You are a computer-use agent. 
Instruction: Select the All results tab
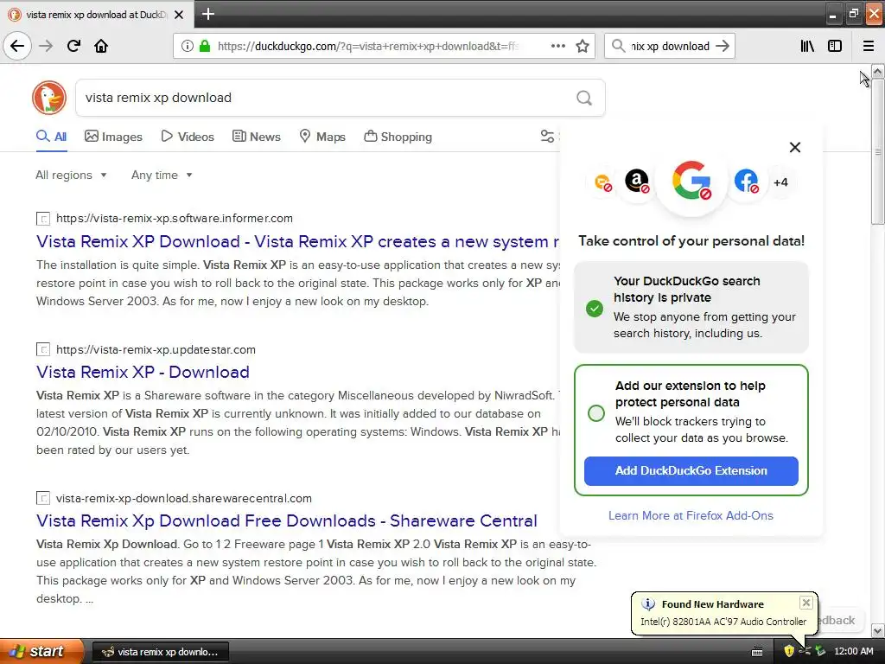(51, 137)
